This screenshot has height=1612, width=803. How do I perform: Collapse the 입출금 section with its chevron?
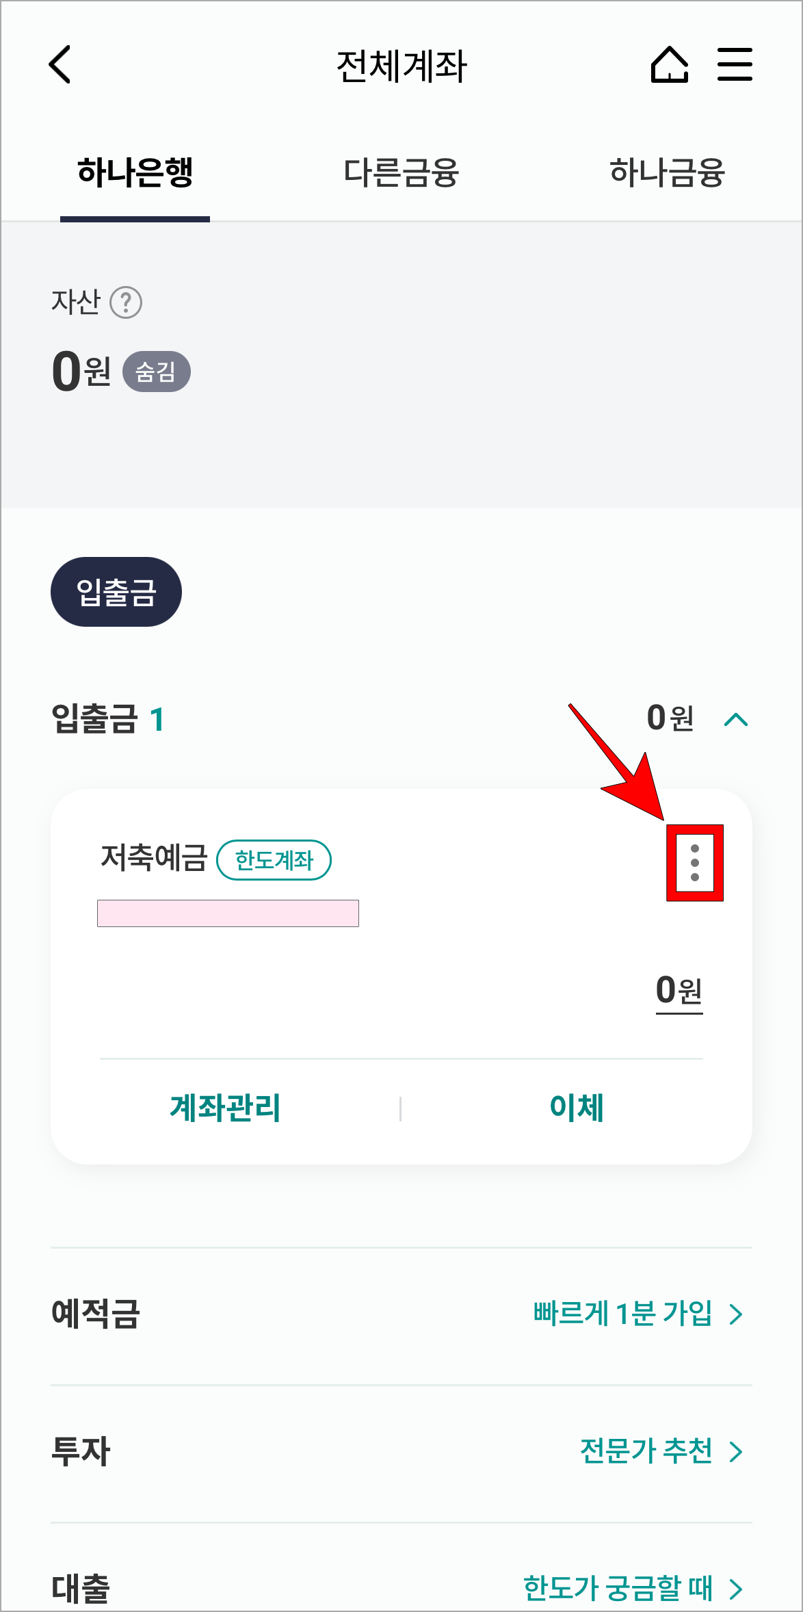tap(737, 719)
